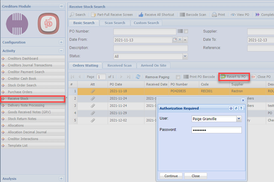The width and height of the screenshot is (274, 182).
Task: Expand the Configuration section
Action: pos(61,42)
